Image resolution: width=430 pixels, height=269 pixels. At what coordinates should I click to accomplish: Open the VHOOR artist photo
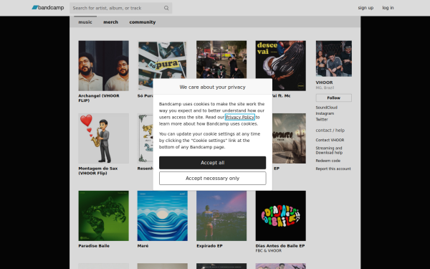(x=334, y=59)
